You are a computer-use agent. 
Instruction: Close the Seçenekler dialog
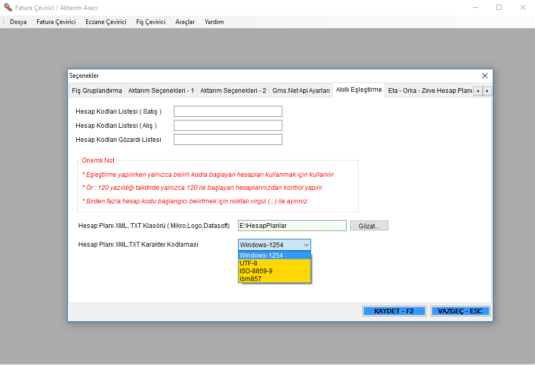484,76
